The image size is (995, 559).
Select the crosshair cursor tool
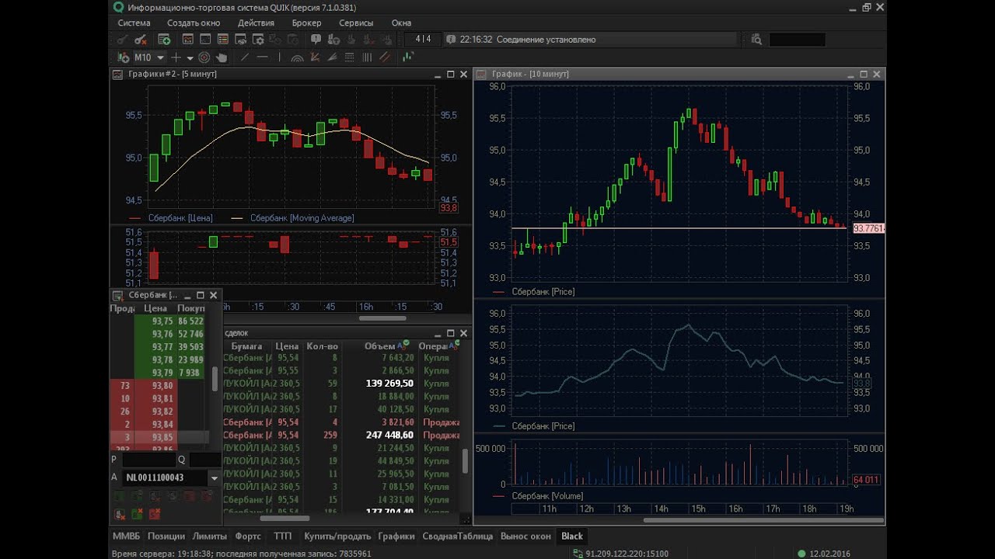[x=176, y=57]
